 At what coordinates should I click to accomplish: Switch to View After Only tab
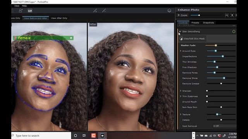tap(59, 18)
